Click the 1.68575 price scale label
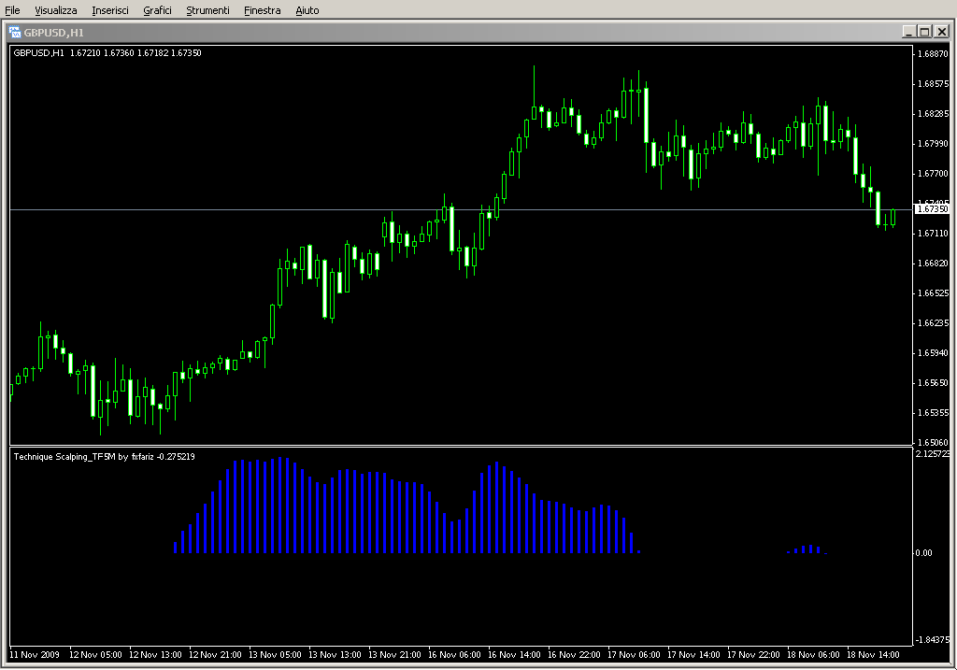The width and height of the screenshot is (957, 670). 934,83
